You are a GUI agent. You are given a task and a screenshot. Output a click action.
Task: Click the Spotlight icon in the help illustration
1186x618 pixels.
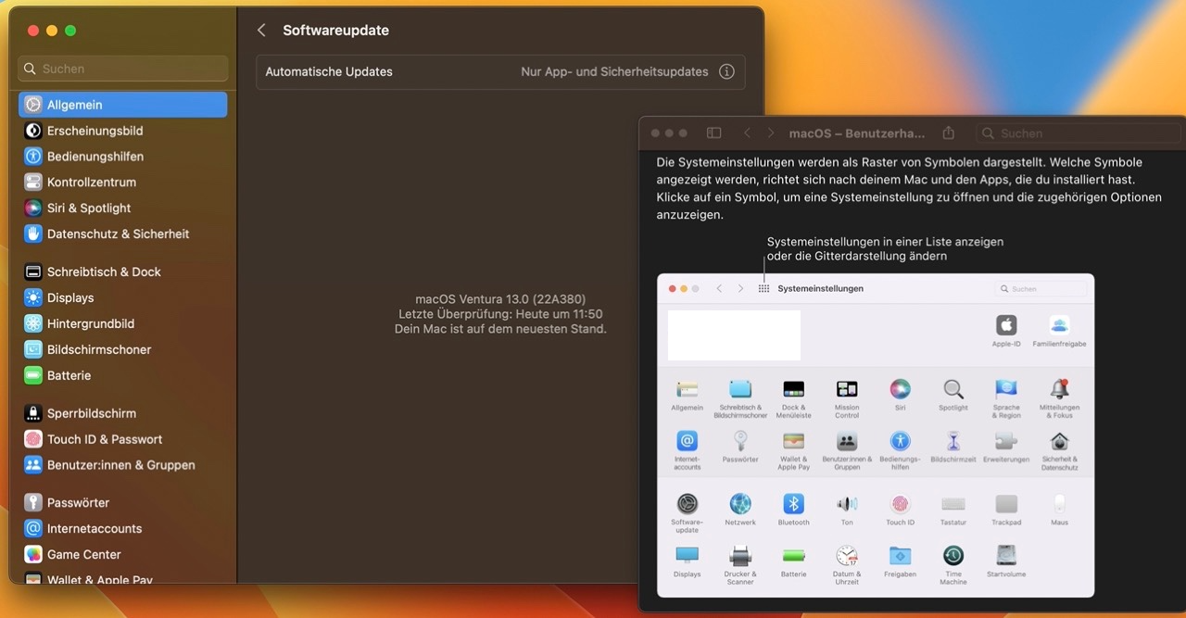point(953,389)
